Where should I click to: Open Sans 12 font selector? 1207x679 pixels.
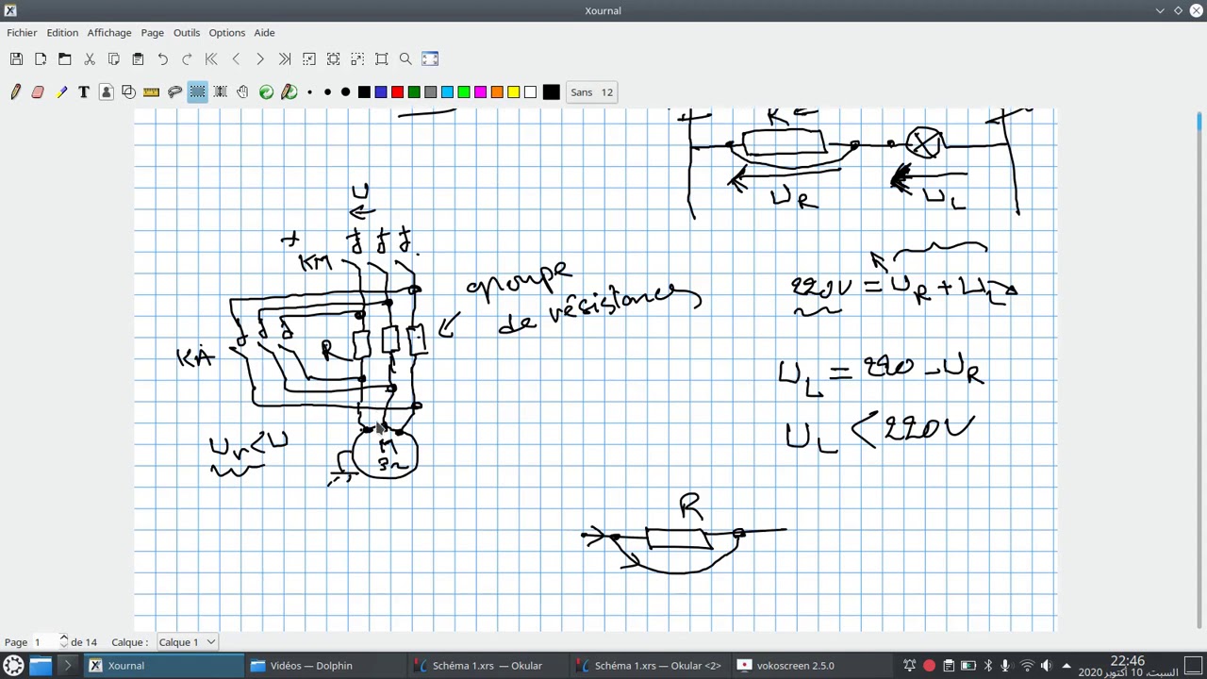[592, 92]
